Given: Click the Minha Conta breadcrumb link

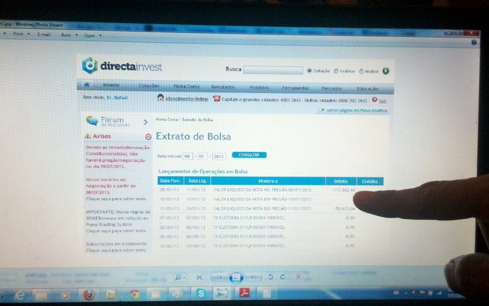Looking at the screenshot, I should coord(166,119).
